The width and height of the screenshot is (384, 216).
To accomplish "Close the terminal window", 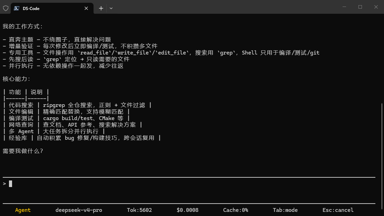I will pos(376,7).
